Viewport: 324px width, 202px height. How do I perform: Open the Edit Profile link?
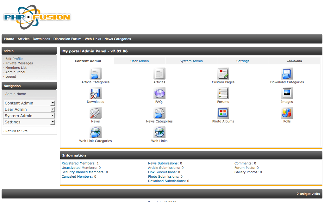click(14, 59)
